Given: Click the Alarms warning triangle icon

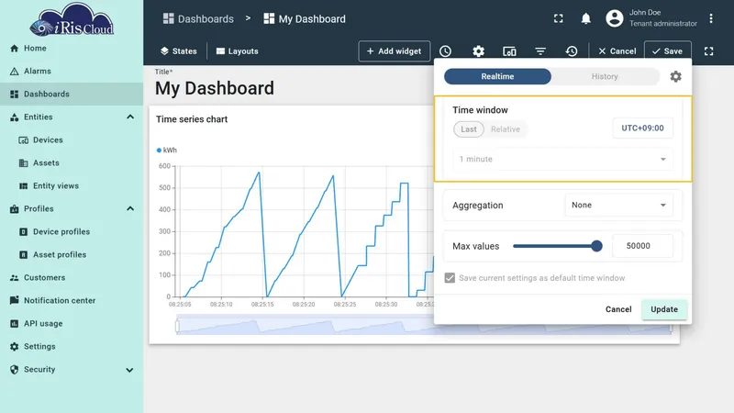Looking at the screenshot, I should 14,72.
